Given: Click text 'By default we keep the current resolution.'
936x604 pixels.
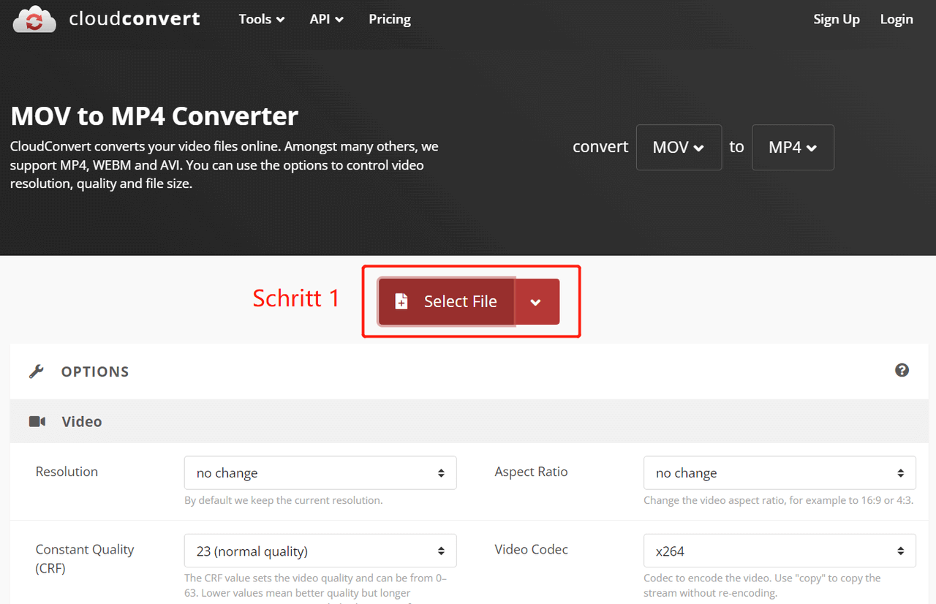Looking at the screenshot, I should (283, 500).
